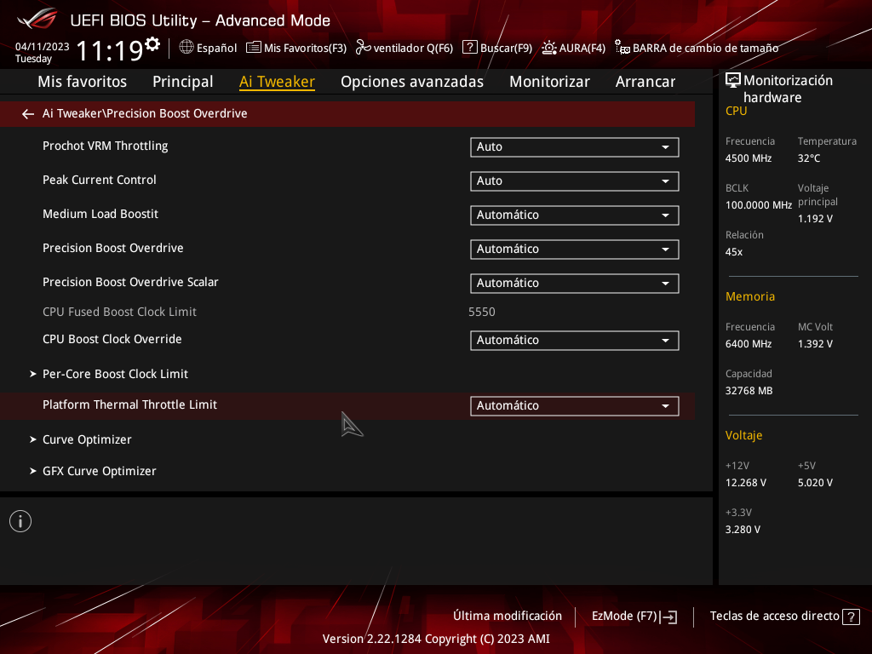The image size is (872, 654).
Task: Click the Ai Tweaker\Precision Boost Overdrive breadcrumb
Action: [x=145, y=113]
